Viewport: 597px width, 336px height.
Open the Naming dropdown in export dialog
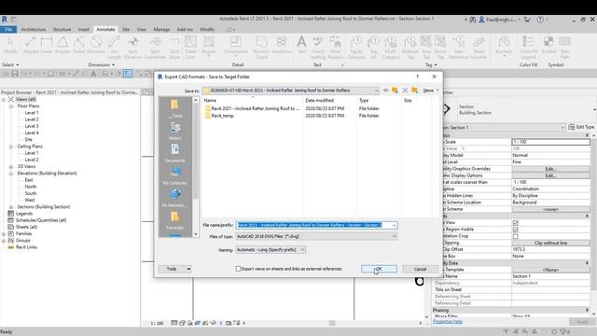302,250
